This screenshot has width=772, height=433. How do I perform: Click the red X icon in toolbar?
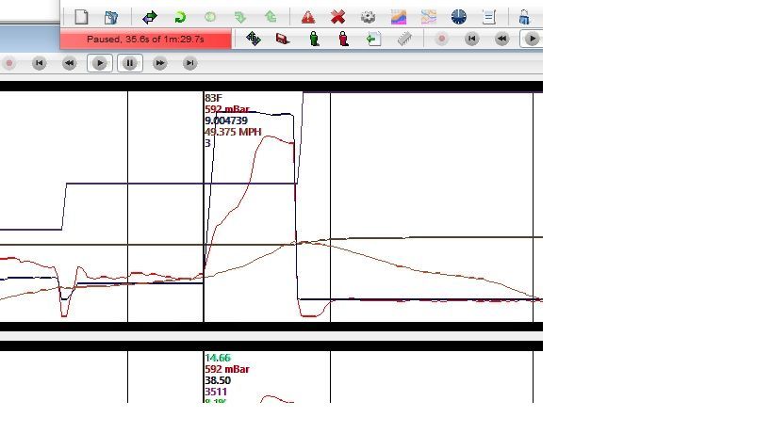pyautogui.click(x=337, y=17)
